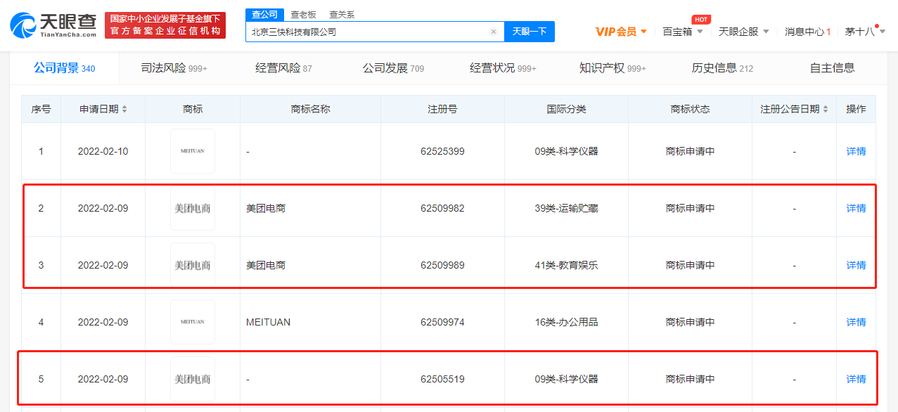Open 美团电商 trademark image for 62509982

pos(193,208)
